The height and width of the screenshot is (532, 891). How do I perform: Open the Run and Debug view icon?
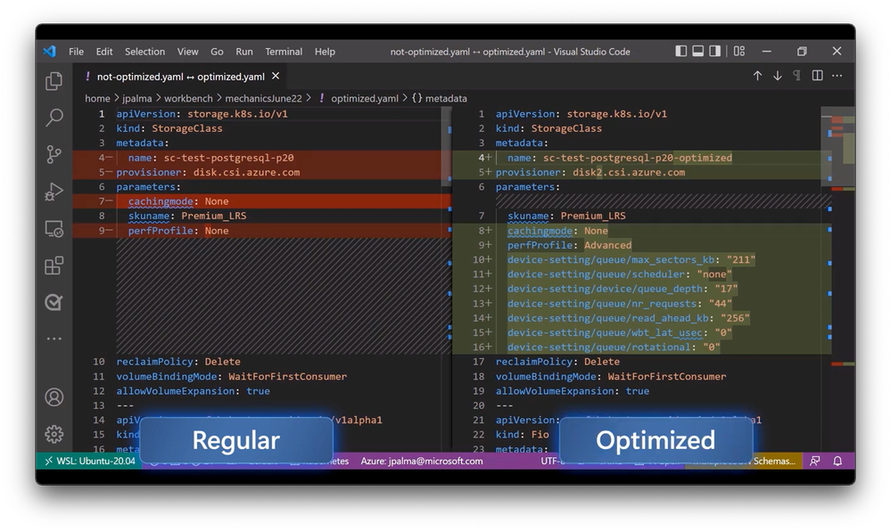[54, 192]
